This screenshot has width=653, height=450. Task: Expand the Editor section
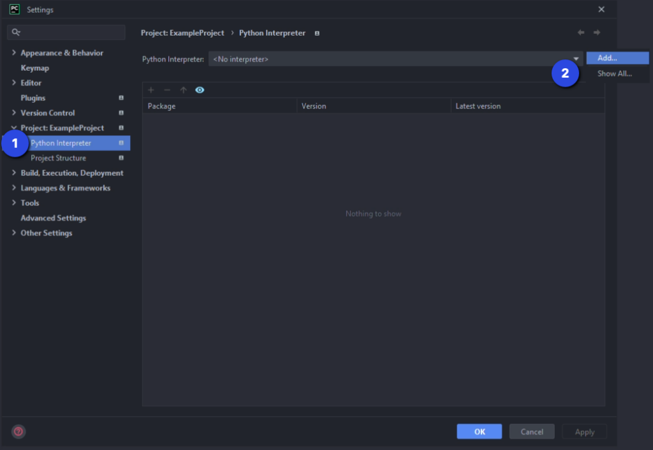[x=14, y=82]
